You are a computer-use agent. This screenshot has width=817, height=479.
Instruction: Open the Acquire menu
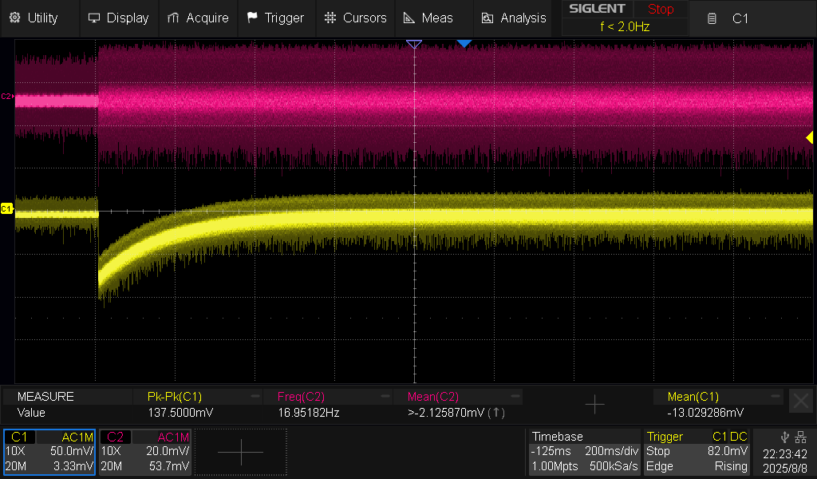click(198, 18)
